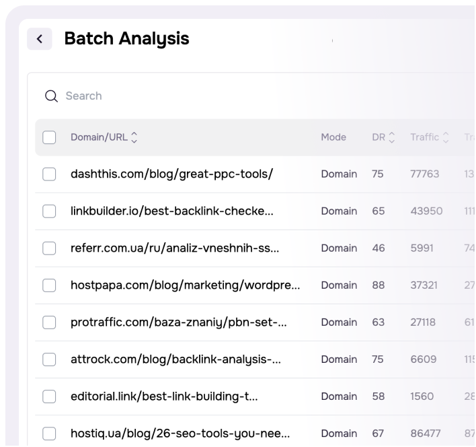Viewport: 476px width, 447px height.
Task: Check the protraffic.com row checkbox
Action: coord(49,322)
